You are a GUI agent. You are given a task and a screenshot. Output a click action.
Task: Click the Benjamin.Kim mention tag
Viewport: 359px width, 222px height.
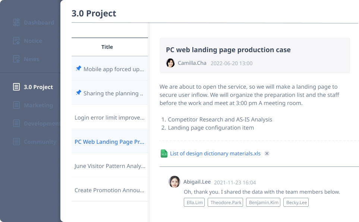264,203
